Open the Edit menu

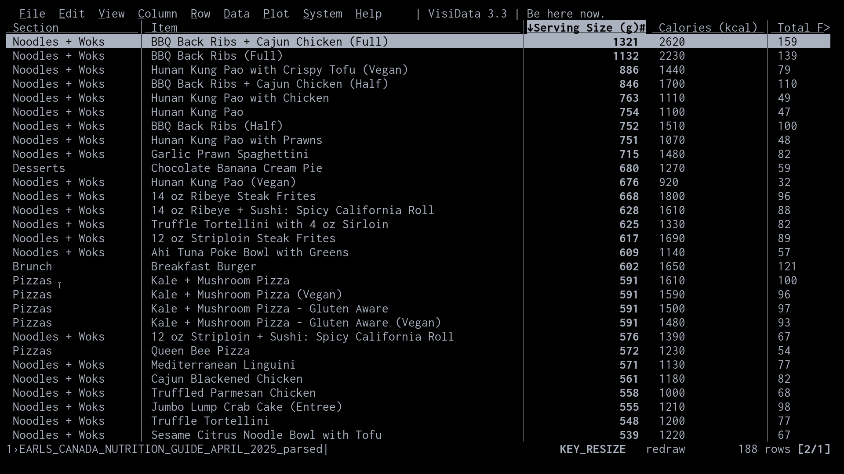(72, 14)
